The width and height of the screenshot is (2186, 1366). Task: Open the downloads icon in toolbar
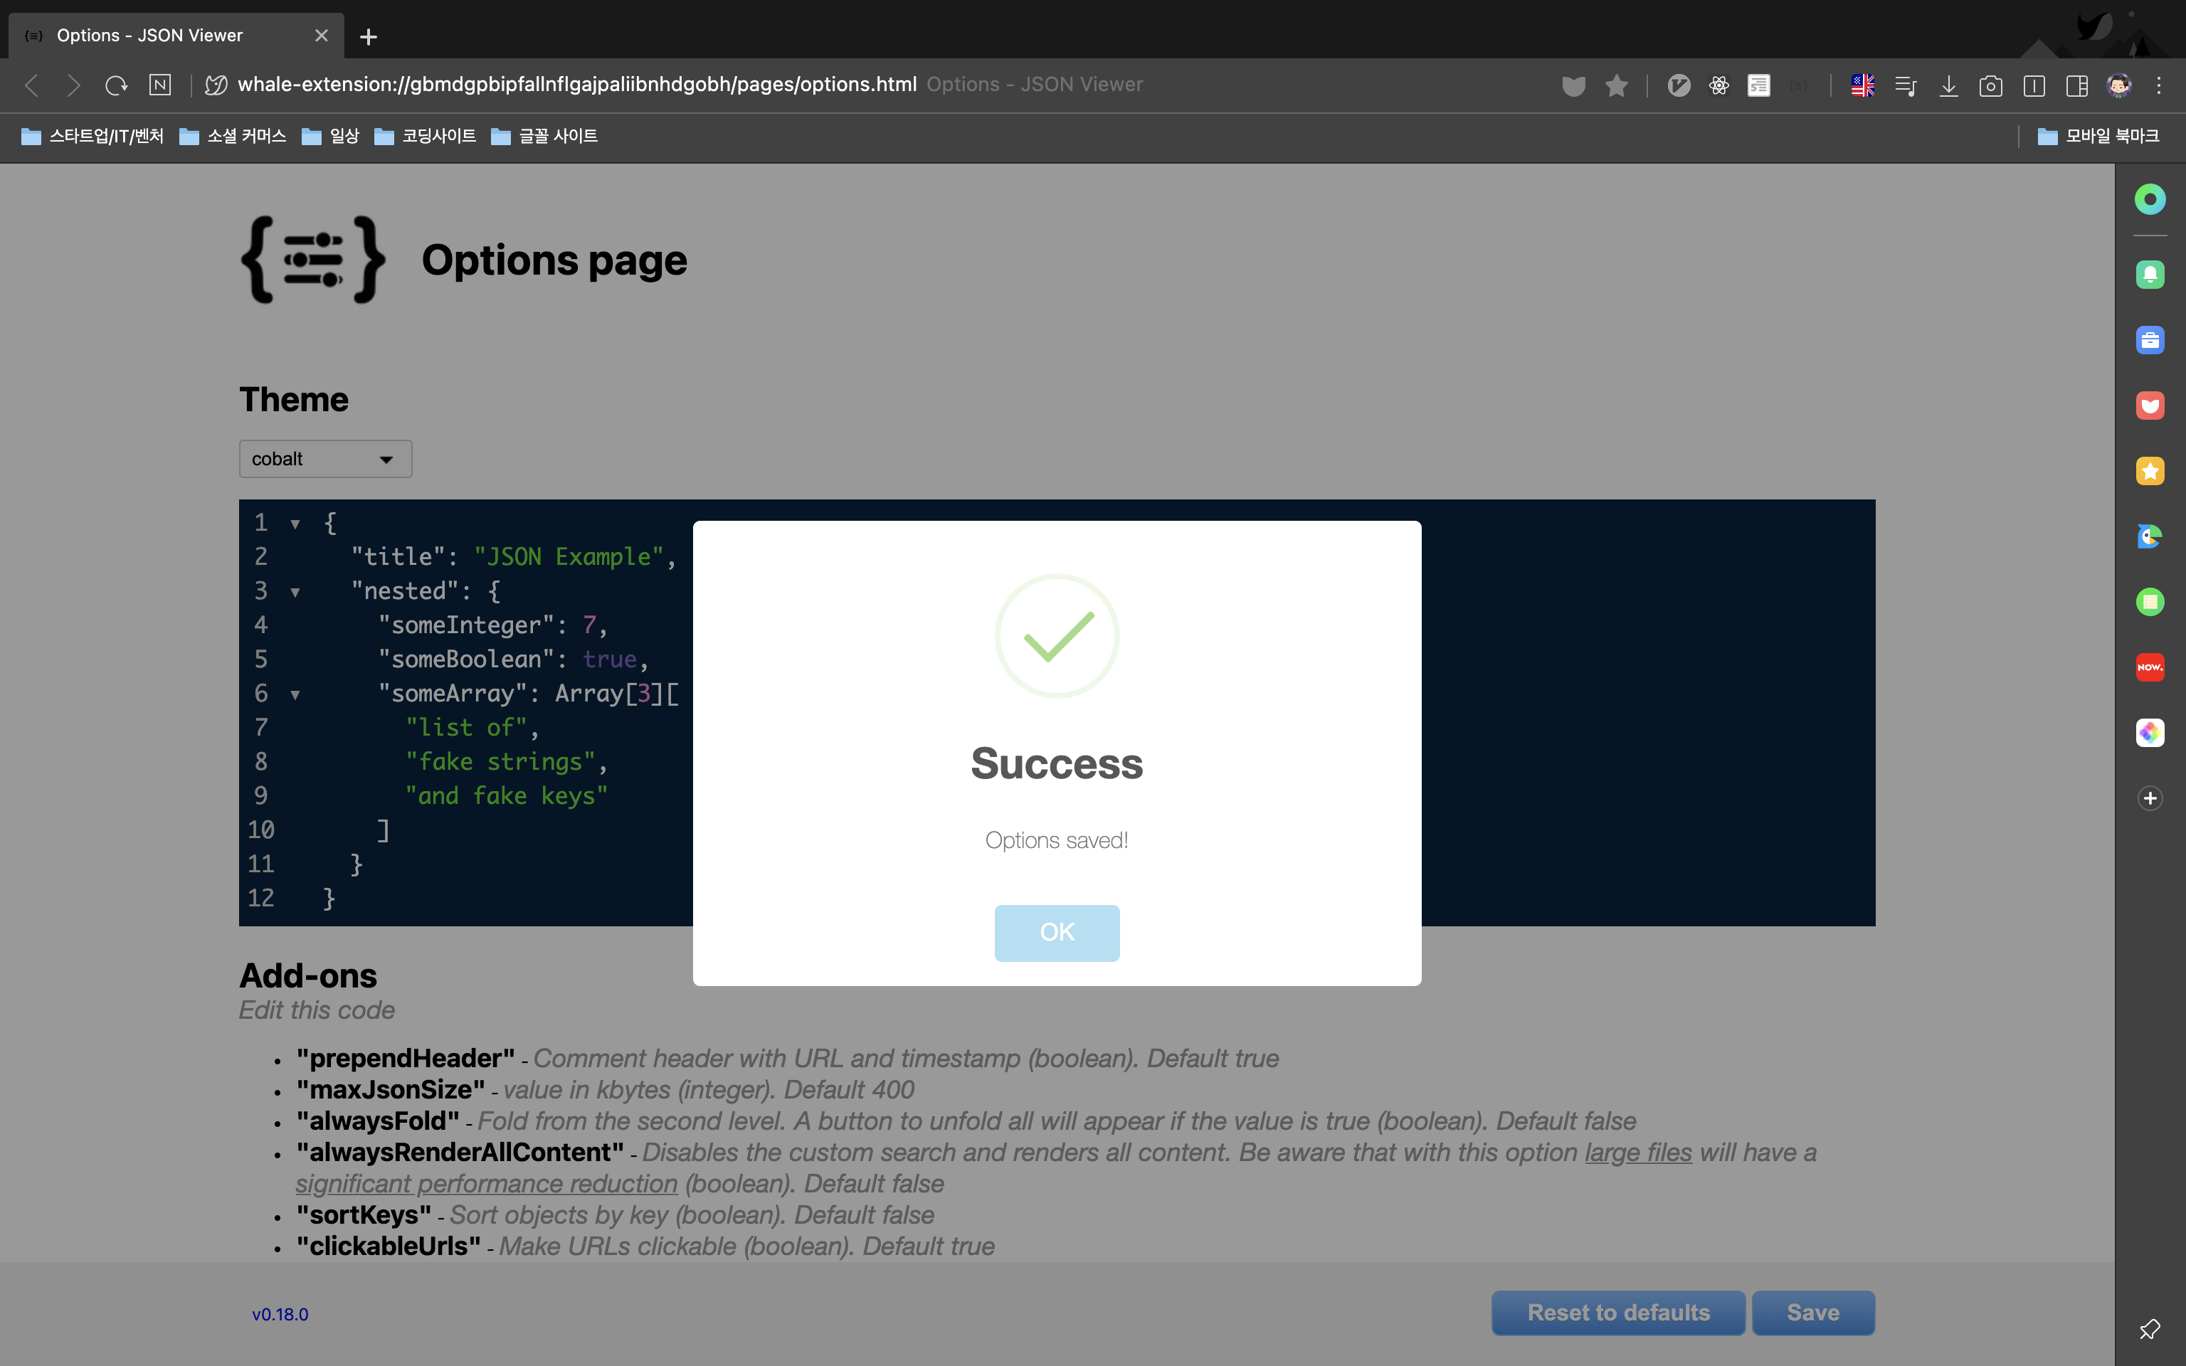pyautogui.click(x=1948, y=86)
